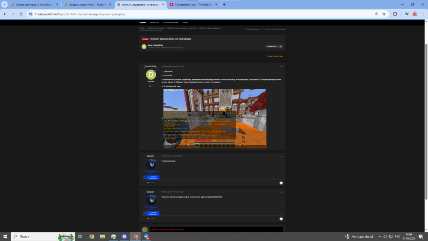Open the 'Форумы' nav item

point(143,22)
